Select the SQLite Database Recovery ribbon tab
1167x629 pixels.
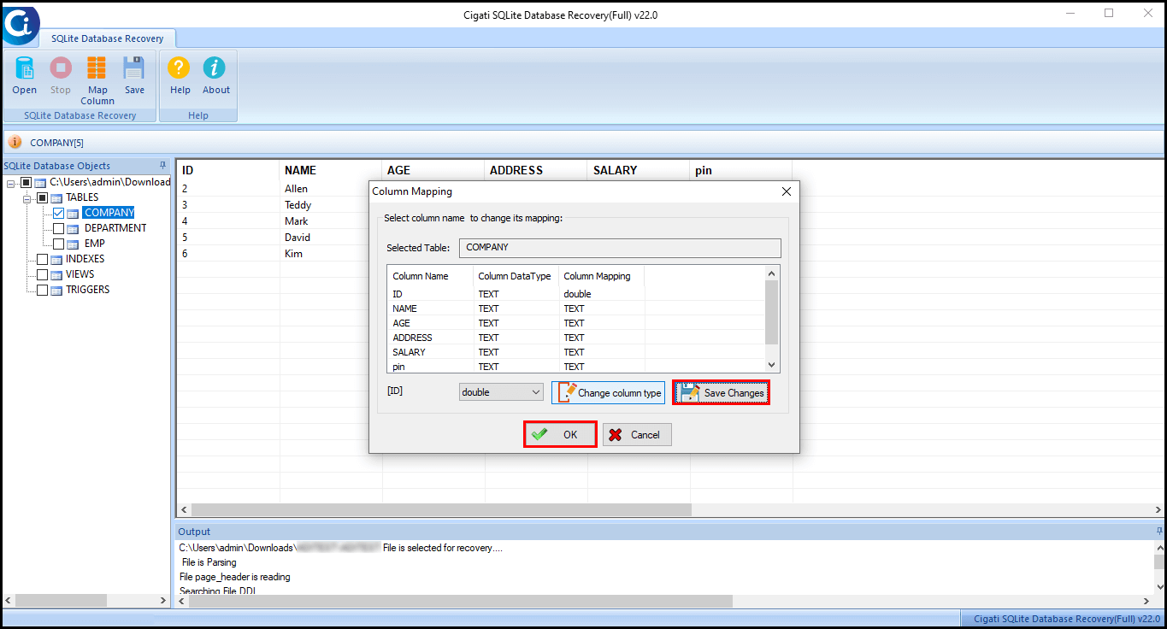(107, 38)
